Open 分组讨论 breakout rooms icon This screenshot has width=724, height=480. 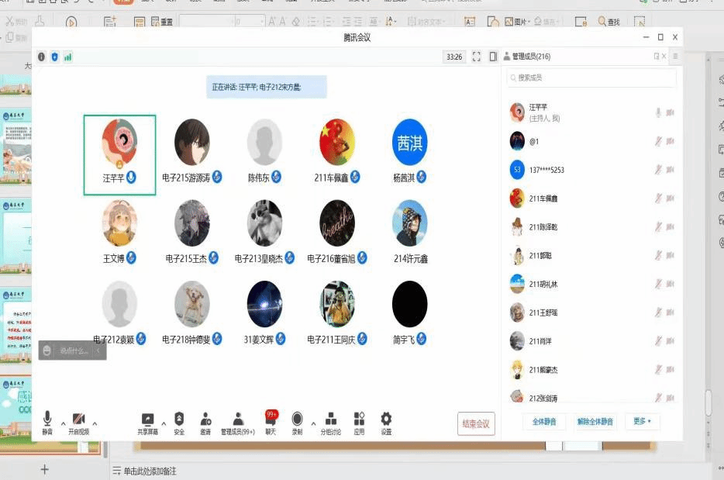click(330, 420)
